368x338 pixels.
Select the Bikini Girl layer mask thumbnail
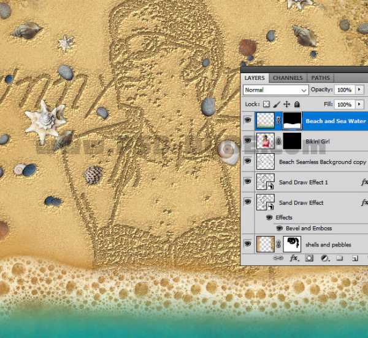coord(292,141)
